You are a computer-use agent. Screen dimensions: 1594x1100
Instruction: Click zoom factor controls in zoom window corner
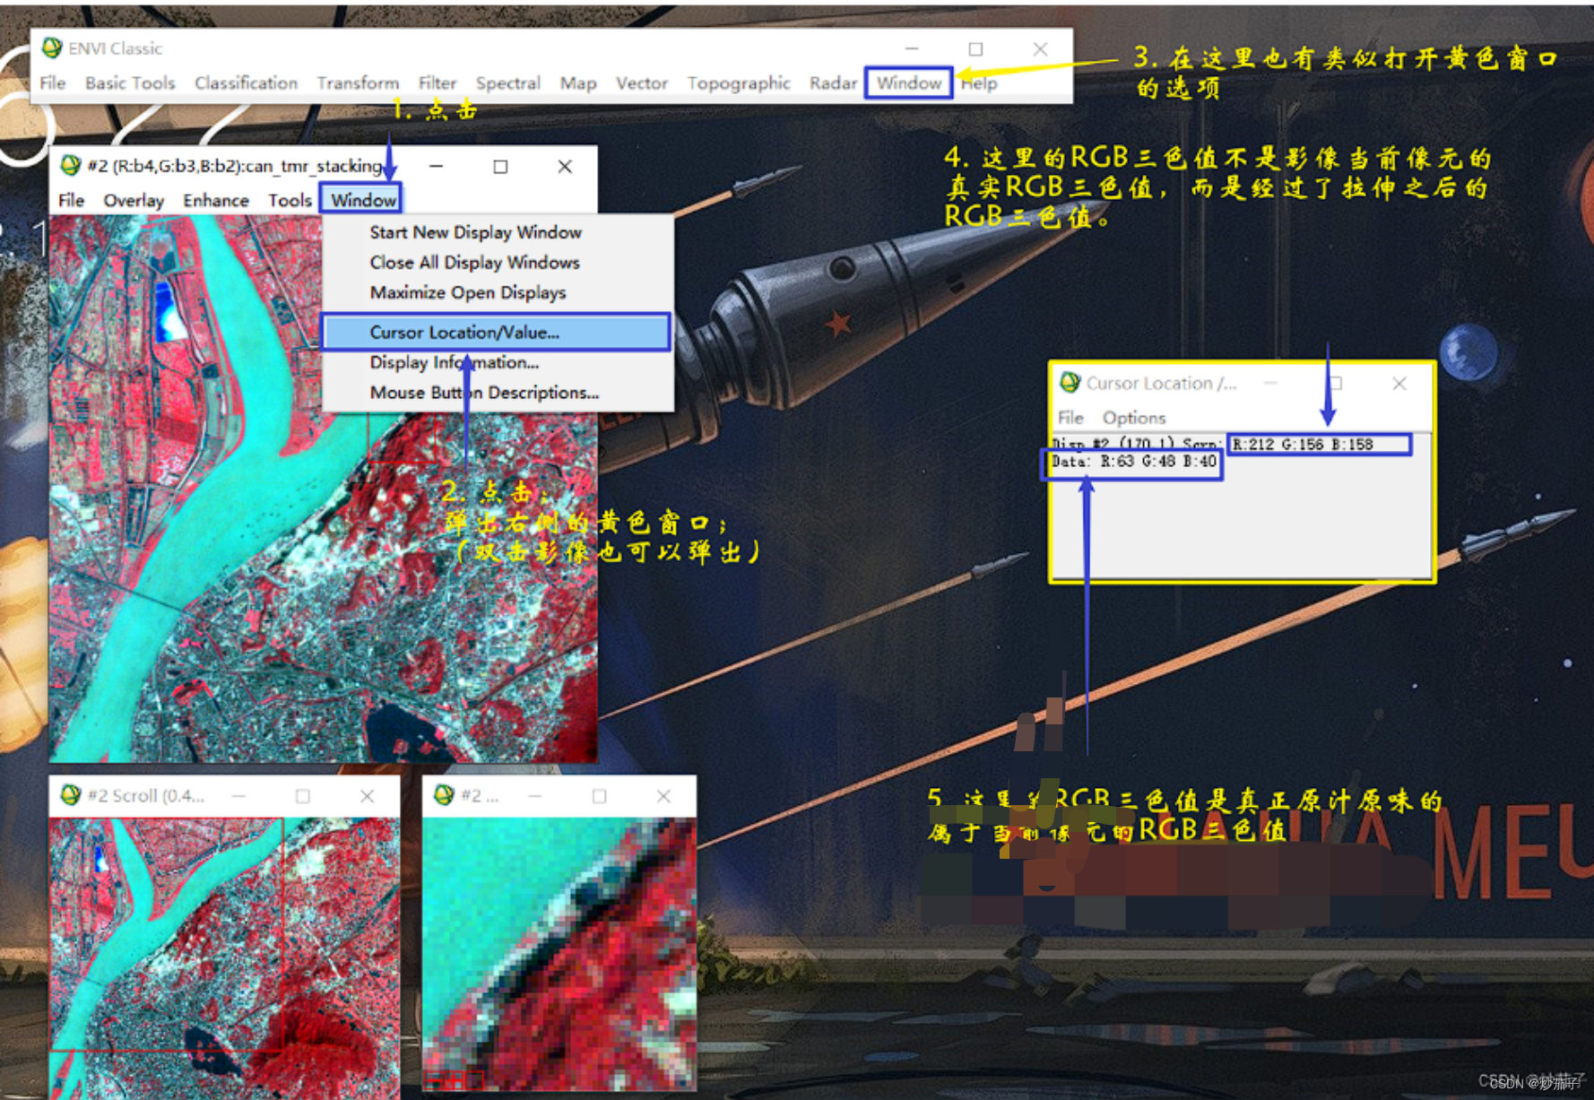pyautogui.click(x=455, y=1080)
